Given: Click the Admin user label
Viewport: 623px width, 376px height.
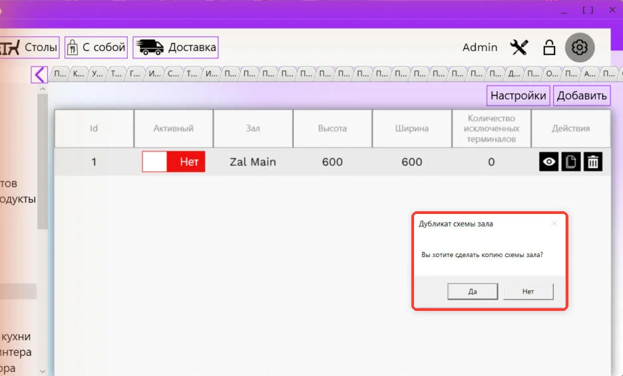Looking at the screenshot, I should pyautogui.click(x=480, y=47).
